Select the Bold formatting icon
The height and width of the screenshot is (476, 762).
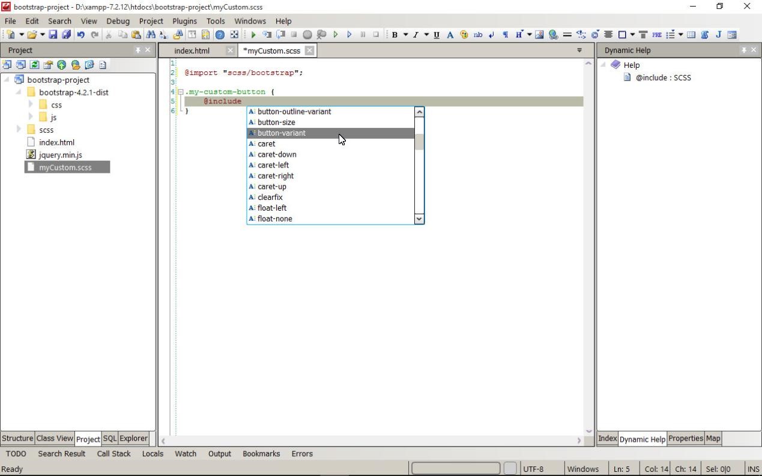pyautogui.click(x=395, y=35)
